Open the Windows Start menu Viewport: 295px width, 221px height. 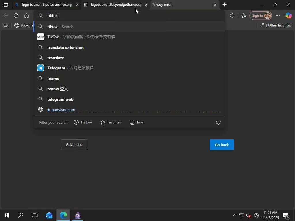pyautogui.click(x=7, y=215)
